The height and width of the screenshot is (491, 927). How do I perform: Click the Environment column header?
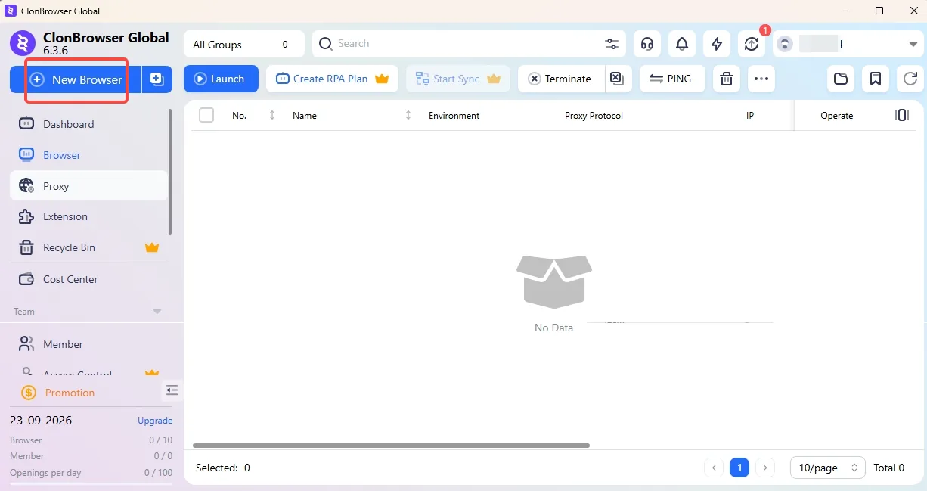point(454,116)
